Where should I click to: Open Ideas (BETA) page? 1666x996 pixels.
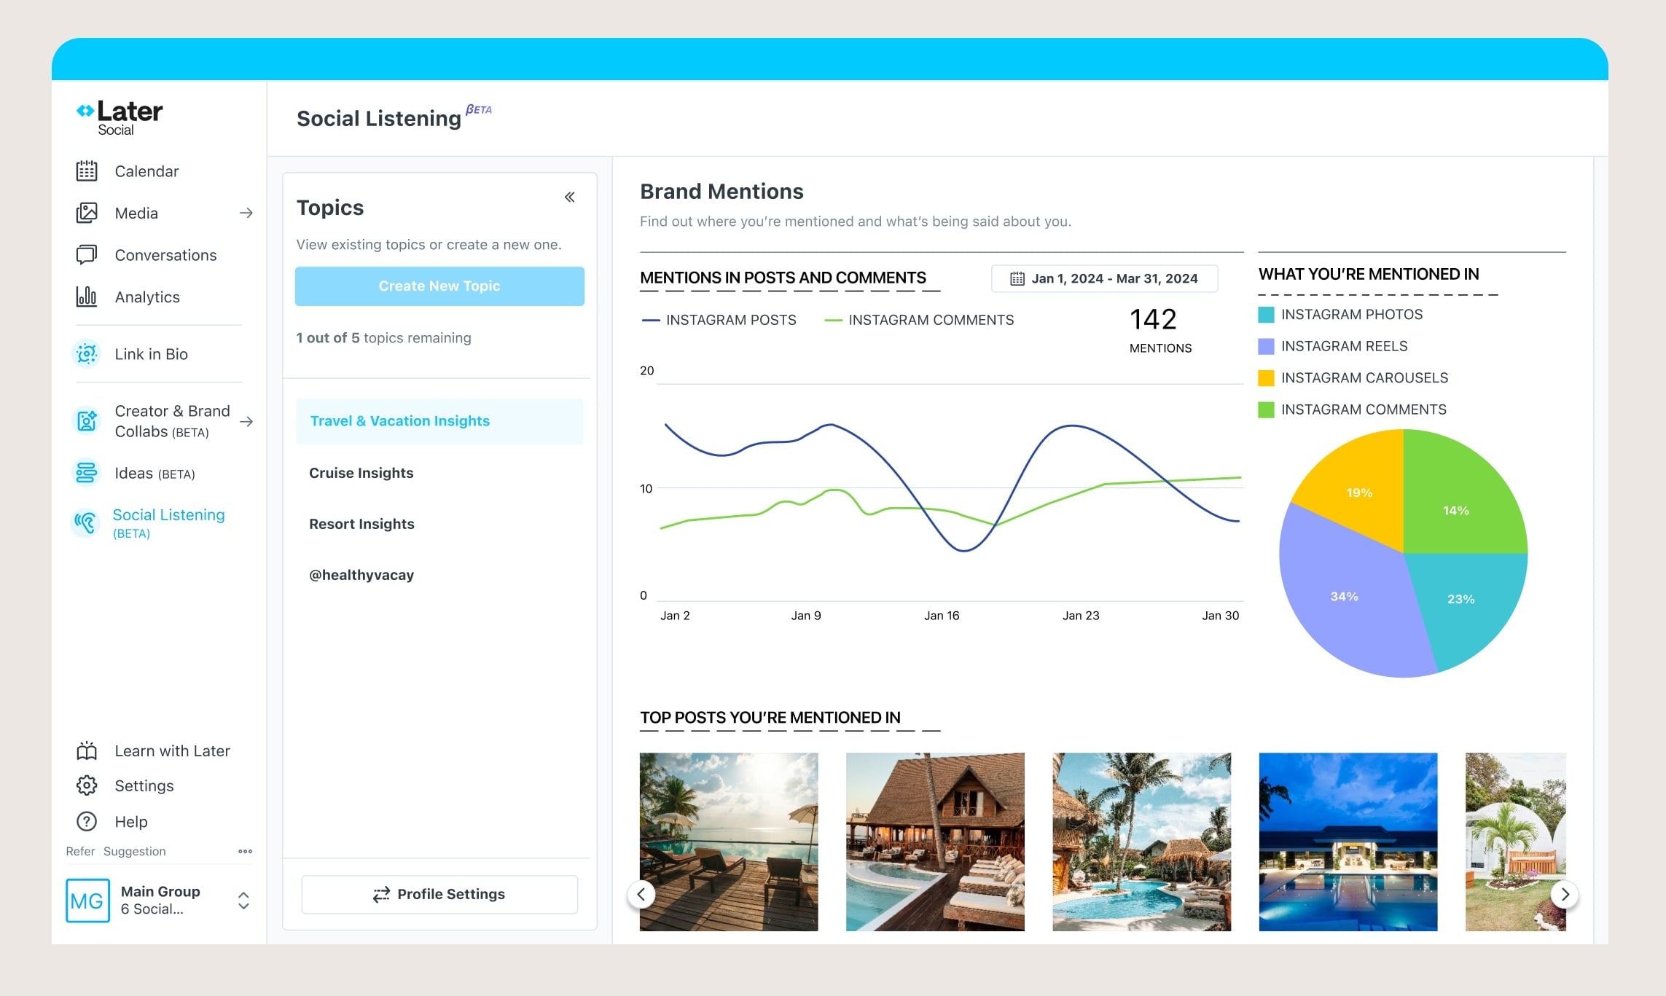point(155,473)
